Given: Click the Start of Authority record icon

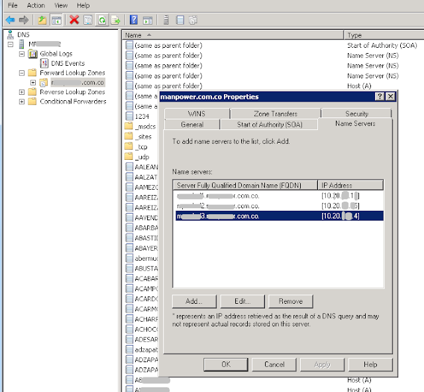Looking at the screenshot, I should [129, 45].
